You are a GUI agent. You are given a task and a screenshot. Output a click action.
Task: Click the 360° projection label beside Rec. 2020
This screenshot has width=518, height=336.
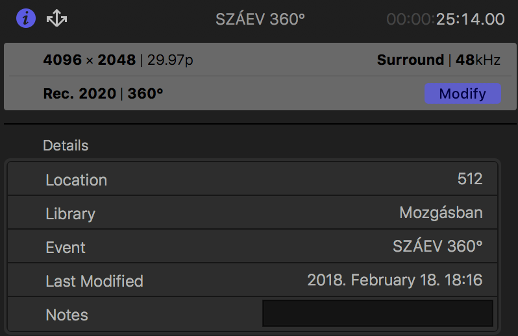click(145, 93)
